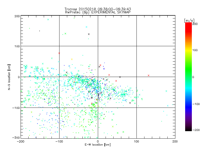
Task: Click the "[m/s]" unit label above the colorbar
Action: click(x=189, y=21)
